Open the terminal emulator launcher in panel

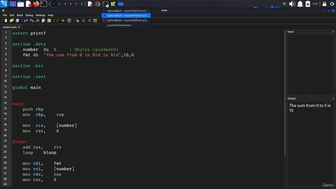click(x=44, y=4)
